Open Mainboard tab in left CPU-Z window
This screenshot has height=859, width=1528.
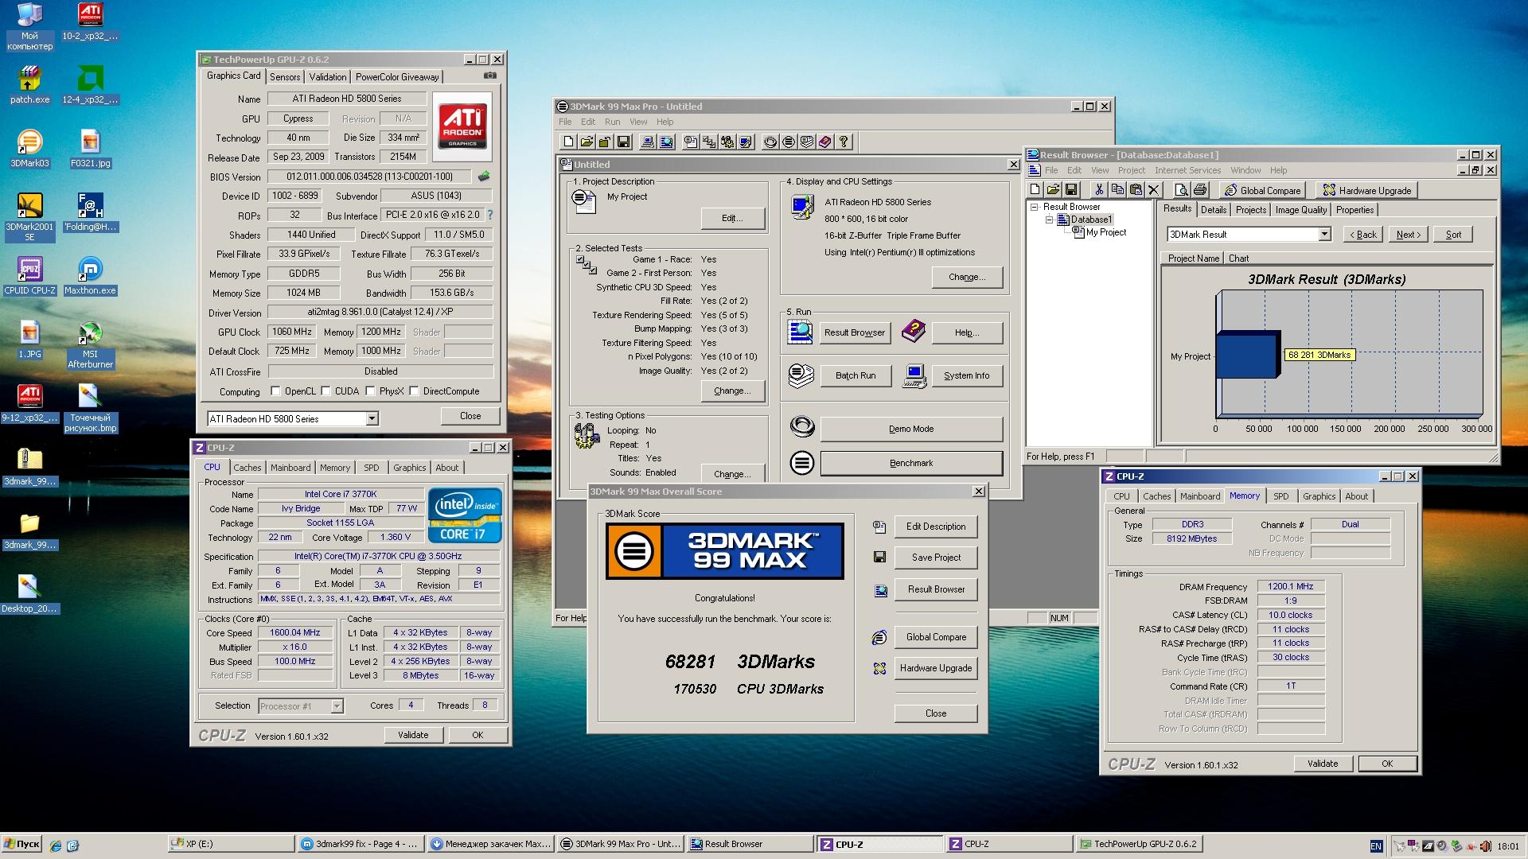click(290, 468)
